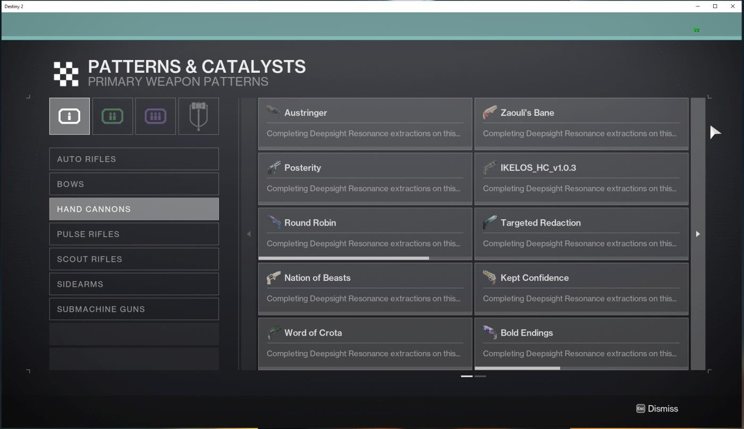Screen dimensions: 744x429
Task: Click the Patterns & Catalysts checkered emblem
Action: [66, 73]
